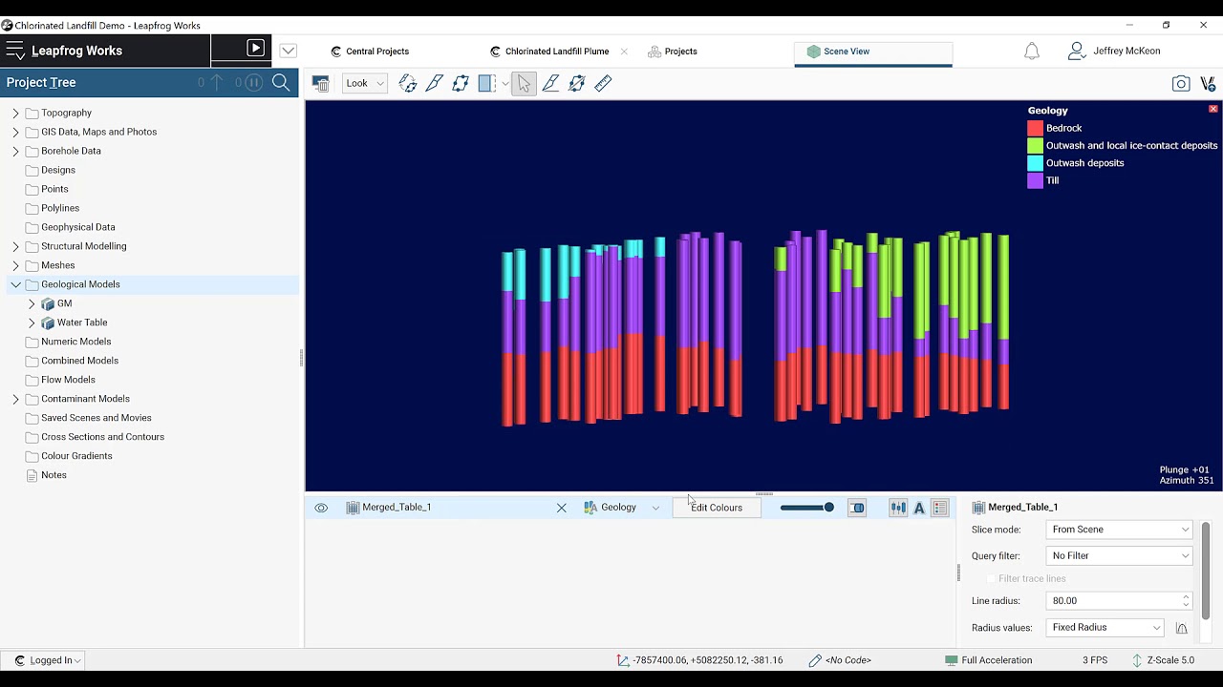Expand the Water Table model

[32, 323]
